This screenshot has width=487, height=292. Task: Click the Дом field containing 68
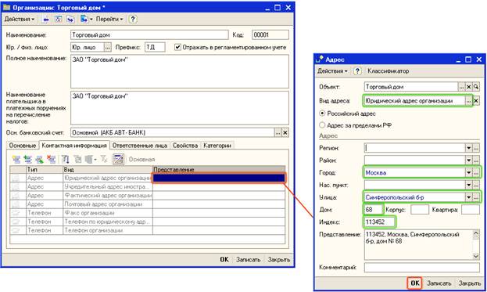pyautogui.click(x=374, y=210)
